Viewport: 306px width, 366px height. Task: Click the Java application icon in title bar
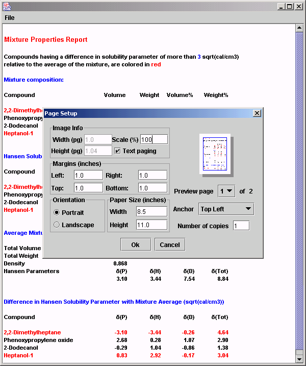point(6,6)
